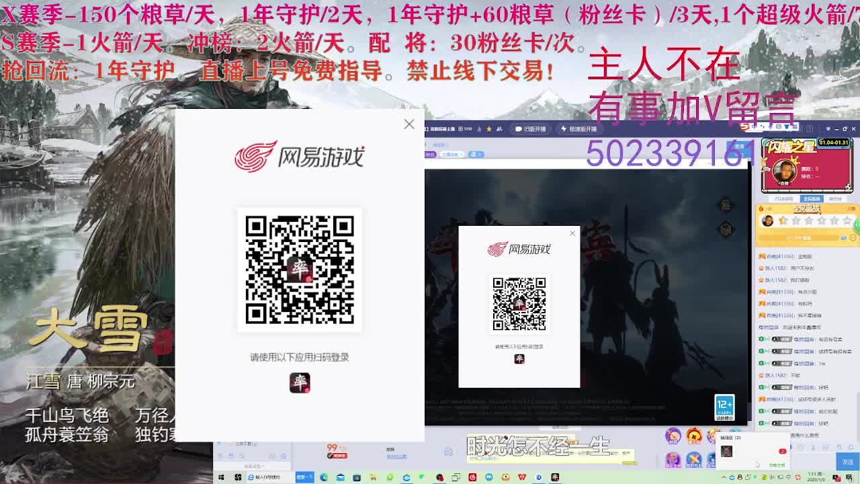The width and height of the screenshot is (860, 484).
Task: Click the 搜索一下 search button on the taskbar
Action: pyautogui.click(x=304, y=477)
